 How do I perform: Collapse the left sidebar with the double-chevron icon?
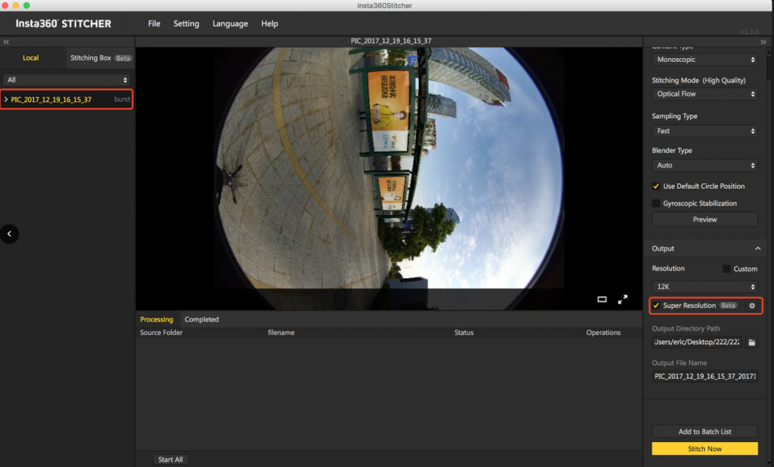(x=6, y=41)
